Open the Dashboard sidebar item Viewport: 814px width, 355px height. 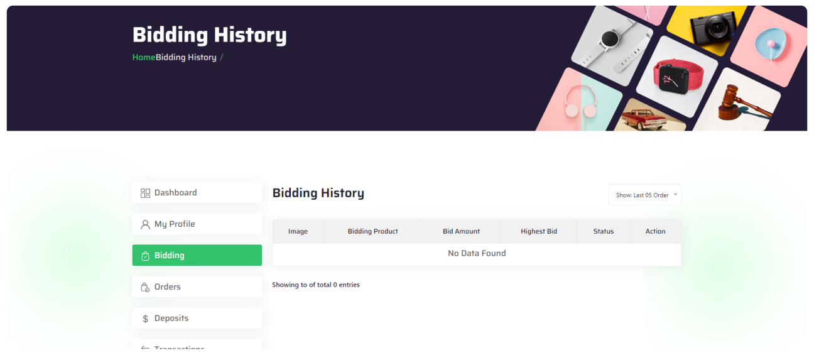click(197, 193)
